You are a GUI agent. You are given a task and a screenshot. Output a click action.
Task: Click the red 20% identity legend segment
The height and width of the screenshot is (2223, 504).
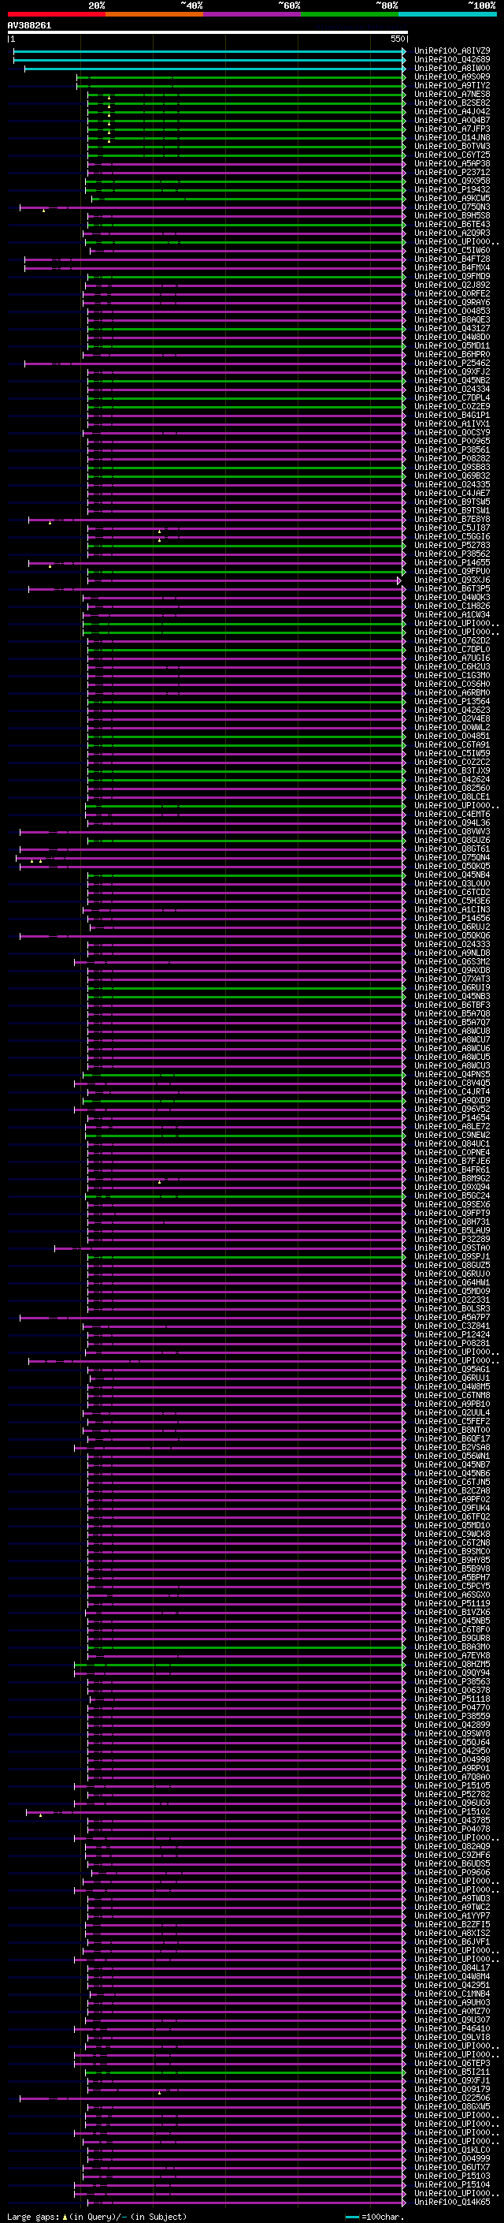tap(56, 14)
